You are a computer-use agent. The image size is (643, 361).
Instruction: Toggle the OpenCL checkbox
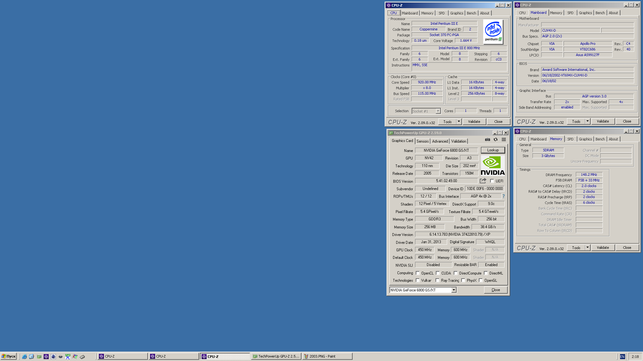click(x=418, y=273)
